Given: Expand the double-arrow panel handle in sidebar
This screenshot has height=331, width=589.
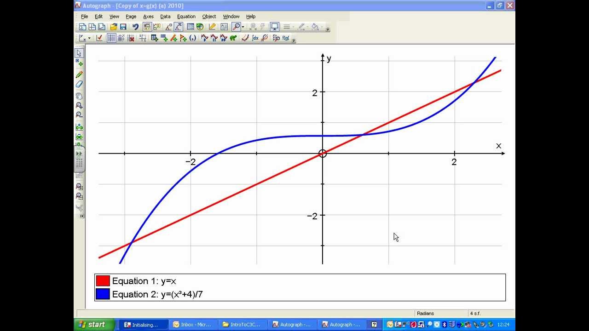Looking at the screenshot, I should (x=79, y=154).
